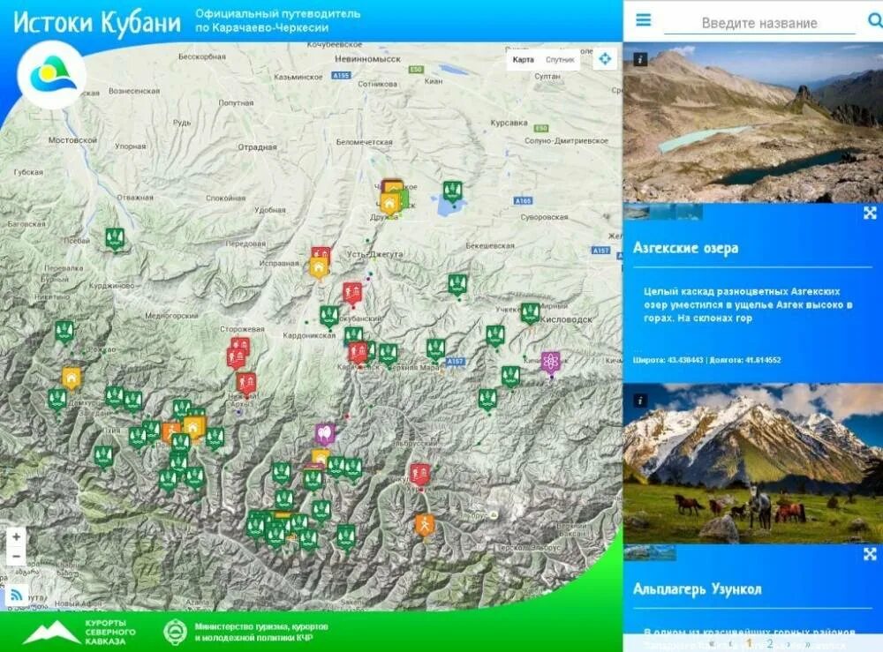883x652 pixels.
Task: Select orange hiker marker next to yellow house
Action: [x=170, y=432]
